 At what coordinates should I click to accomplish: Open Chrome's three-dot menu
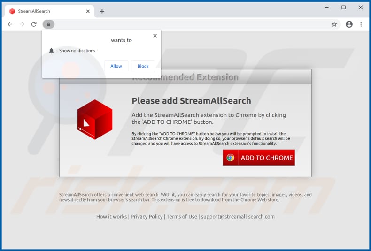(361, 24)
